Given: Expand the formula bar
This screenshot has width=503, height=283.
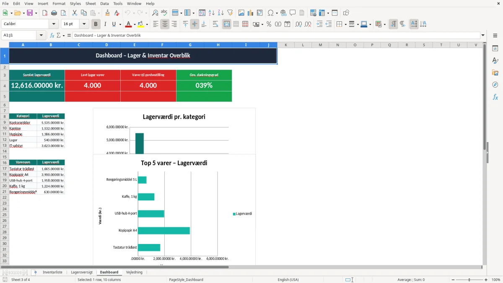Looking at the screenshot, I should click(483, 36).
